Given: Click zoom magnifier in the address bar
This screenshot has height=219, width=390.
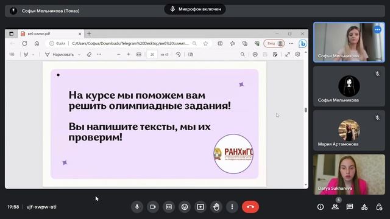Looking at the screenshot, I should click(194, 43).
